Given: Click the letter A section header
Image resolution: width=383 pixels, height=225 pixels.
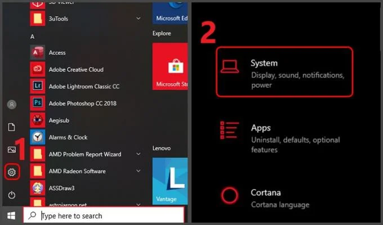Looking at the screenshot, I should (32, 37).
